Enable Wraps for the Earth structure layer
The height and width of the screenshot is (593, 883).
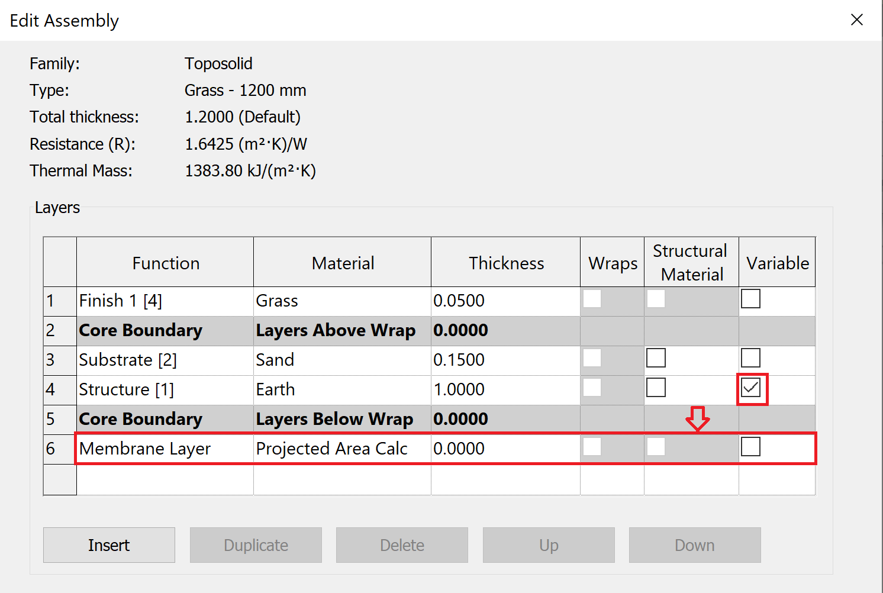tap(592, 387)
